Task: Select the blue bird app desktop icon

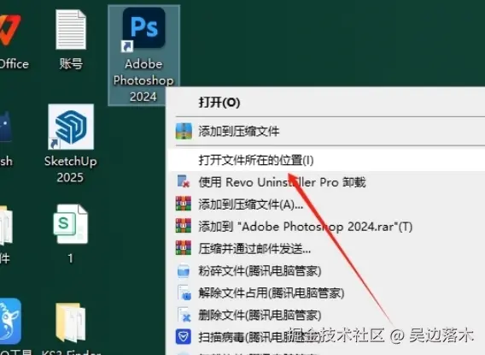Action: (x=10, y=321)
